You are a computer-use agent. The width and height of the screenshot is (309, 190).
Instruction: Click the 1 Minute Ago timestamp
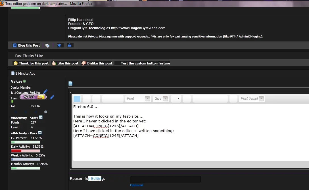click(x=25, y=73)
